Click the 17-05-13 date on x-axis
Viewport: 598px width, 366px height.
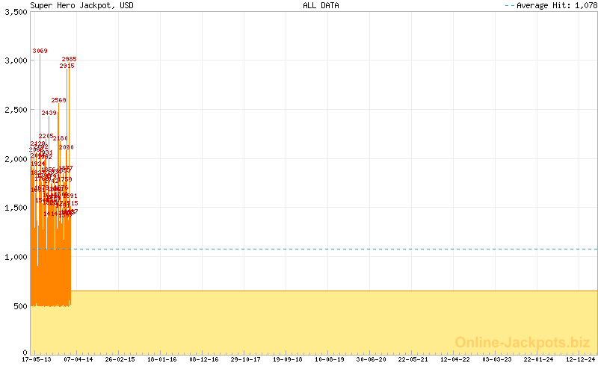coord(37,359)
